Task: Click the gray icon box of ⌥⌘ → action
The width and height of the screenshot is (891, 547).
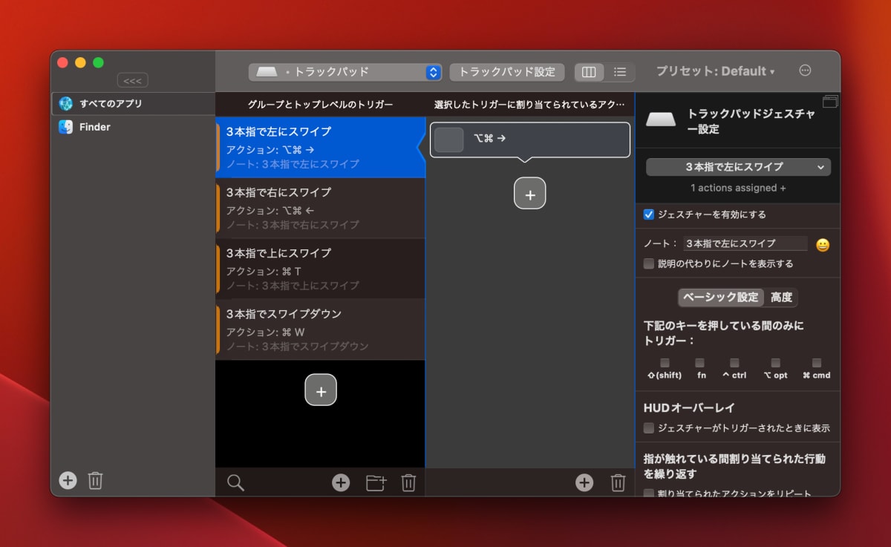Action: tap(448, 140)
